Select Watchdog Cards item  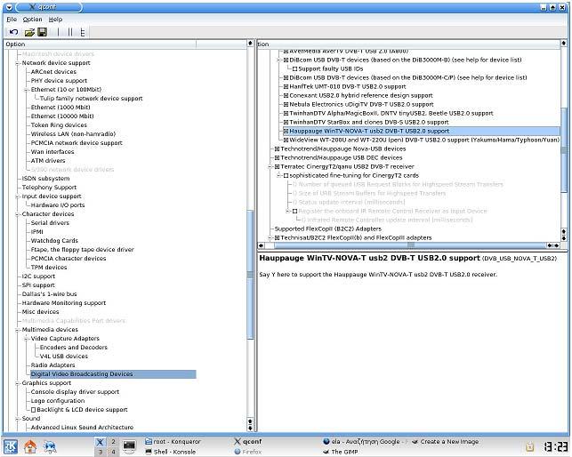point(54,241)
